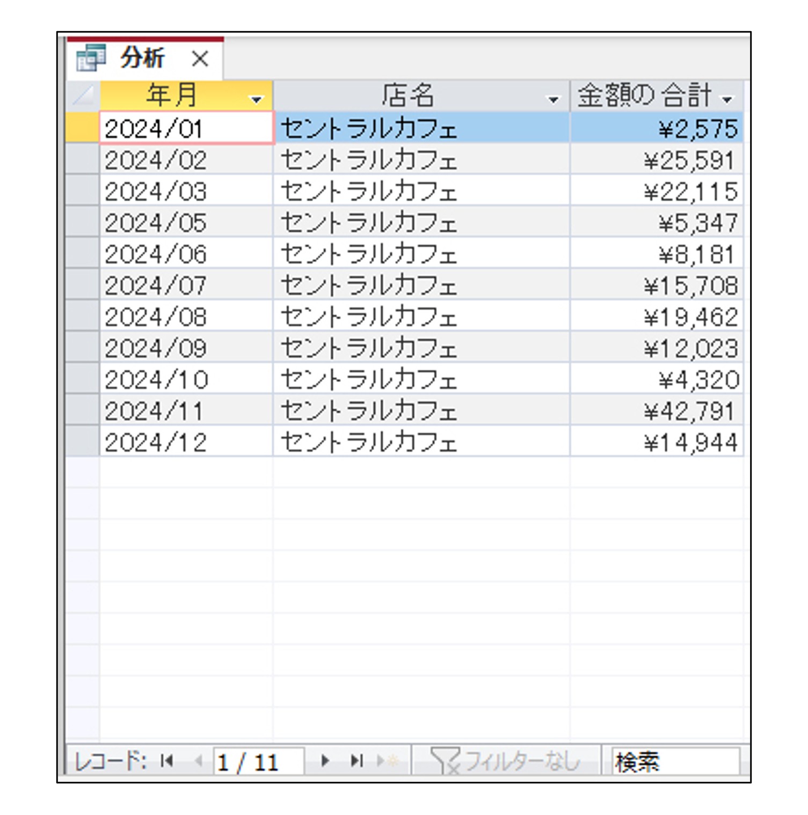The height and width of the screenshot is (815, 808).
Task: Click the 2024/02 cell
Action: (186, 159)
